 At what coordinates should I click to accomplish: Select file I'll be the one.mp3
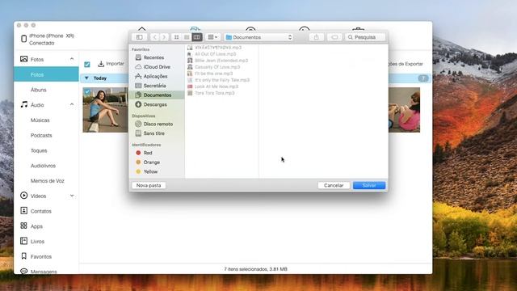coord(213,74)
